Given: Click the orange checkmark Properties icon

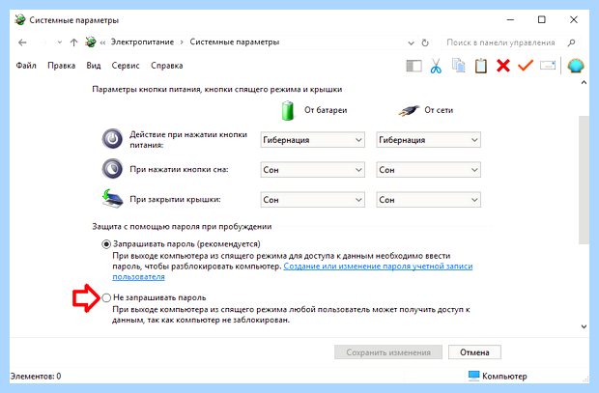Looking at the screenshot, I should pyautogui.click(x=526, y=66).
